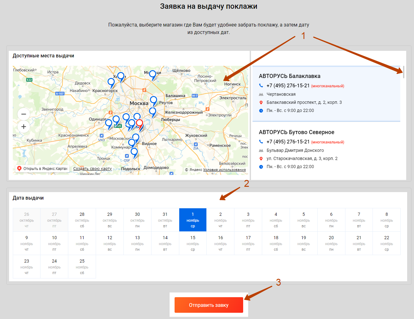Click the clock icon in Бутово Северное card
414x319 pixels.
pyautogui.click(x=261, y=167)
